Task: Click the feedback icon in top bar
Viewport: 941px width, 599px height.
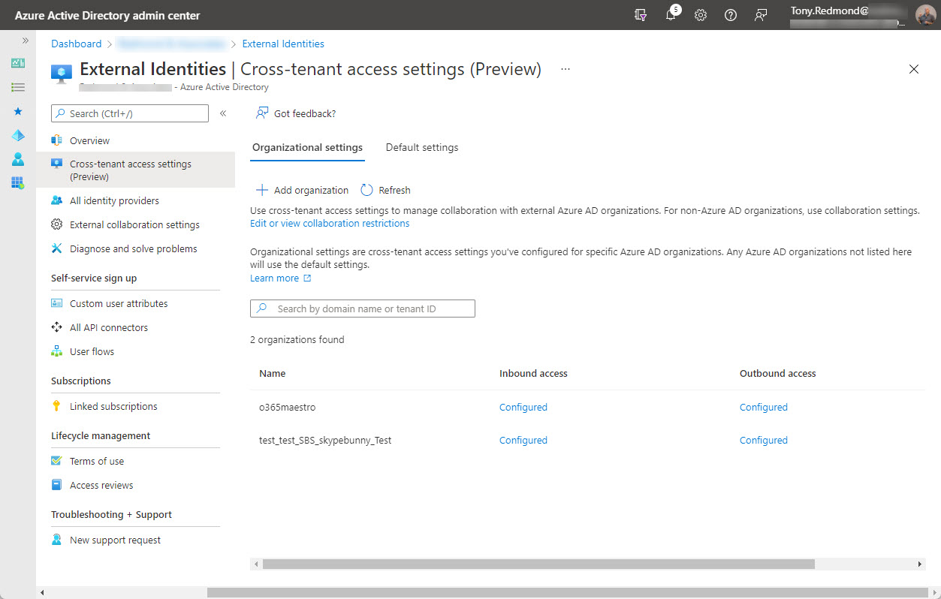Action: pos(761,15)
